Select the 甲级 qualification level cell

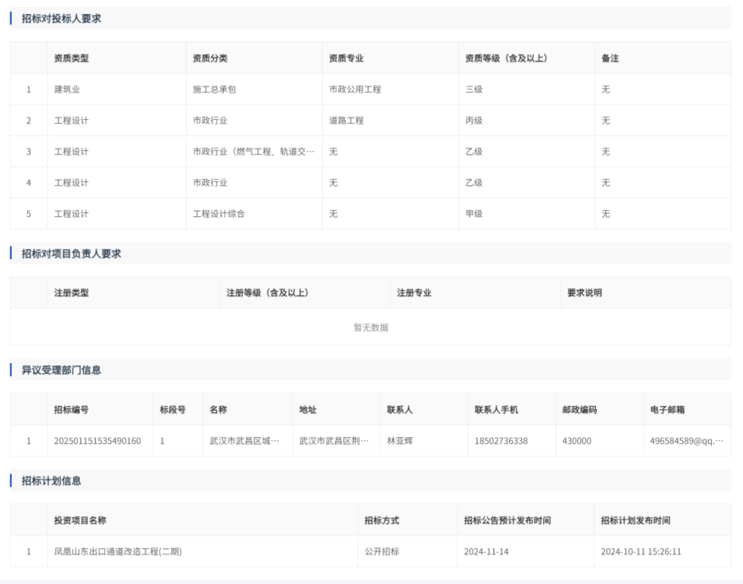point(474,214)
